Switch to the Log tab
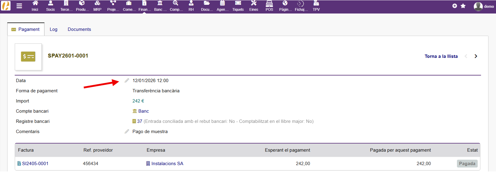496x172 pixels. click(x=54, y=29)
